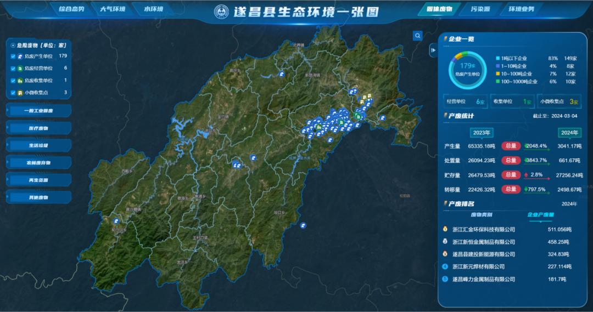Screen dimensions: 593x312
Task: Click bronze medal icon for 遂昌县建投新能源有限公司
Action: 445,254
